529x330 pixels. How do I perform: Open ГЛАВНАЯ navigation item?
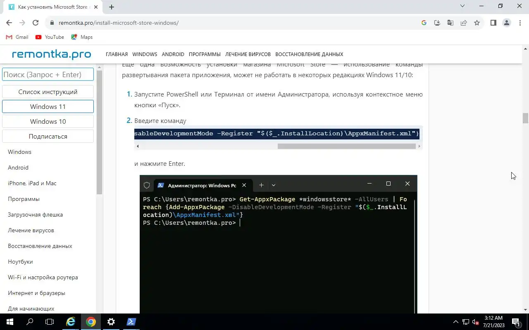point(117,54)
